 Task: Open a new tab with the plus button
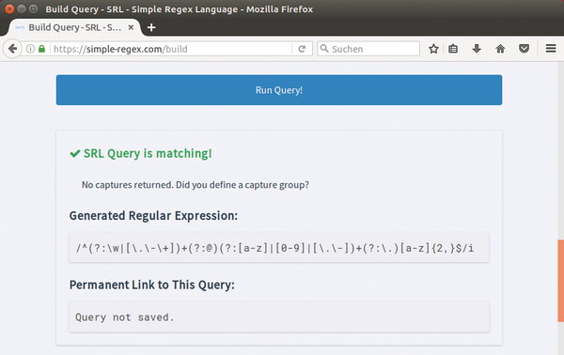[x=151, y=27]
